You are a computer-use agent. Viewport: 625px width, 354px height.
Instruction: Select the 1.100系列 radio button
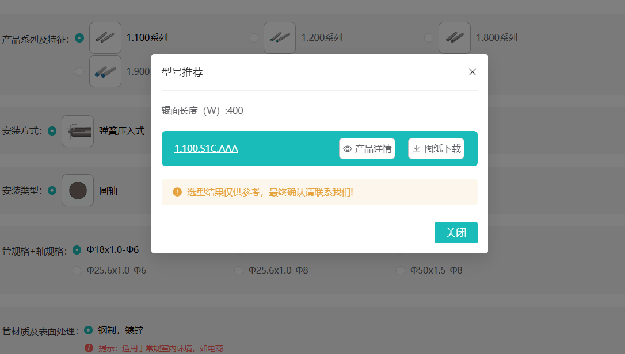[80, 38]
